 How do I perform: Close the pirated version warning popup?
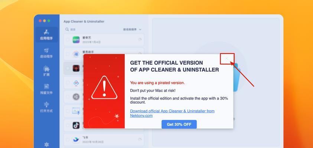coord(227,58)
